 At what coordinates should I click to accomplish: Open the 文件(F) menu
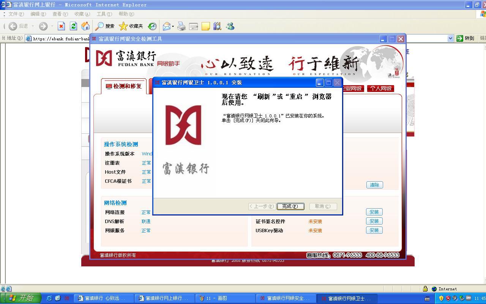click(16, 14)
